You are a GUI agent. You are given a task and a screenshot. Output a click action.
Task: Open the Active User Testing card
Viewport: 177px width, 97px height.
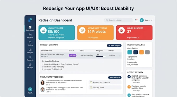pyautogui.click(x=96, y=33)
